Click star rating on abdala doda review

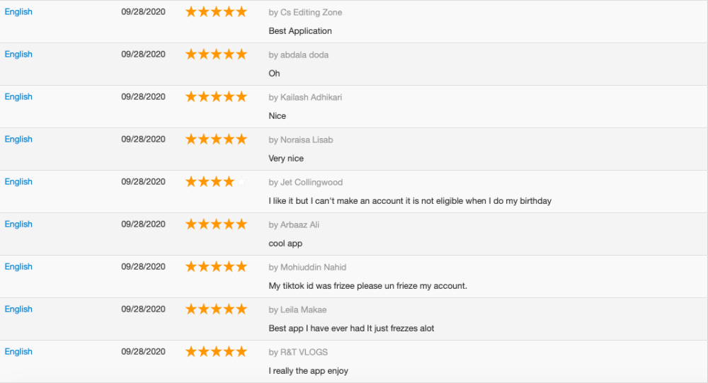pos(216,55)
